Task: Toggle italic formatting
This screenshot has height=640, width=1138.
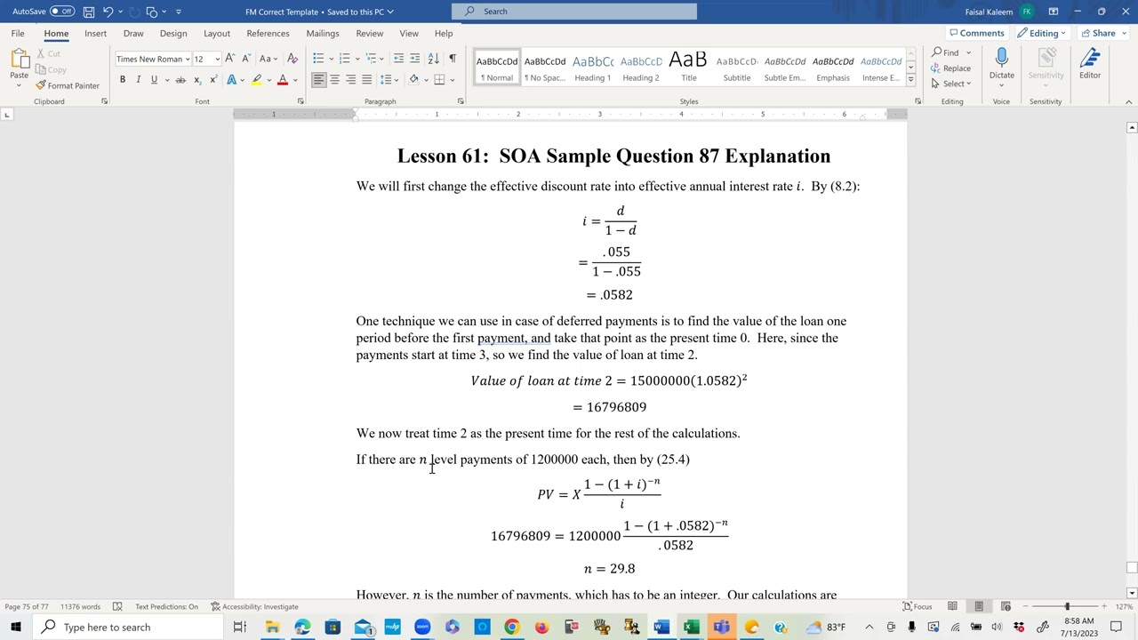Action: [x=138, y=80]
